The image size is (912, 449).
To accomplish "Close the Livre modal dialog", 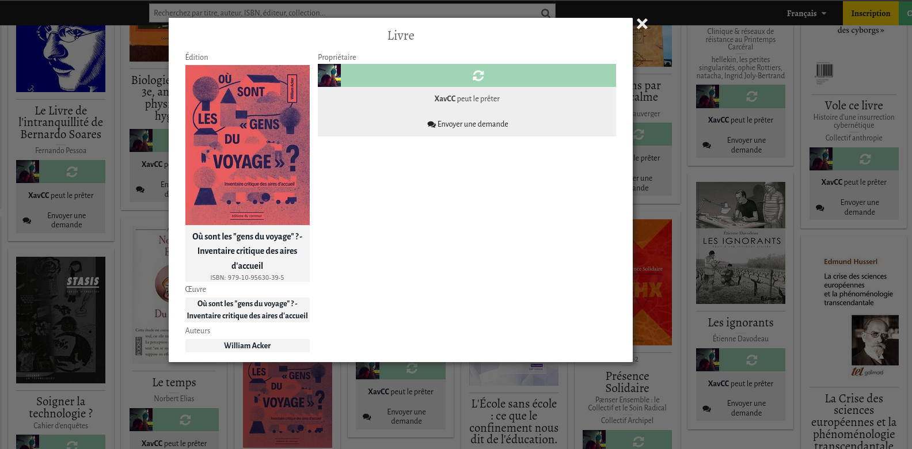I will pos(642,24).
